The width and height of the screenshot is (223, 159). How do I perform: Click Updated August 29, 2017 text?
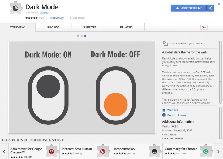click(x=177, y=130)
